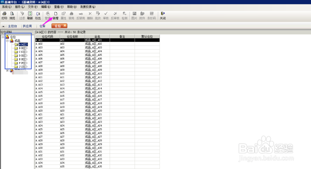Add a new record with 新增
Viewport: 311px width, 169px height.
pos(56,16)
